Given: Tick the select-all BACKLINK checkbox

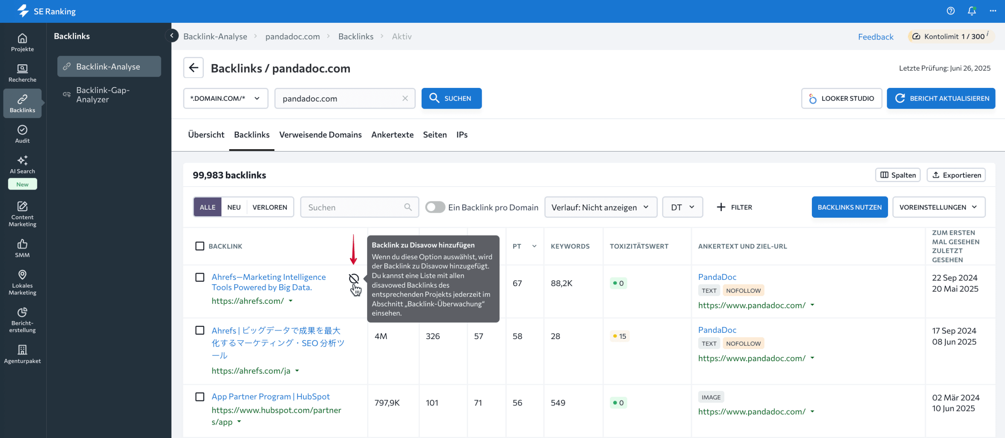Looking at the screenshot, I should (200, 246).
